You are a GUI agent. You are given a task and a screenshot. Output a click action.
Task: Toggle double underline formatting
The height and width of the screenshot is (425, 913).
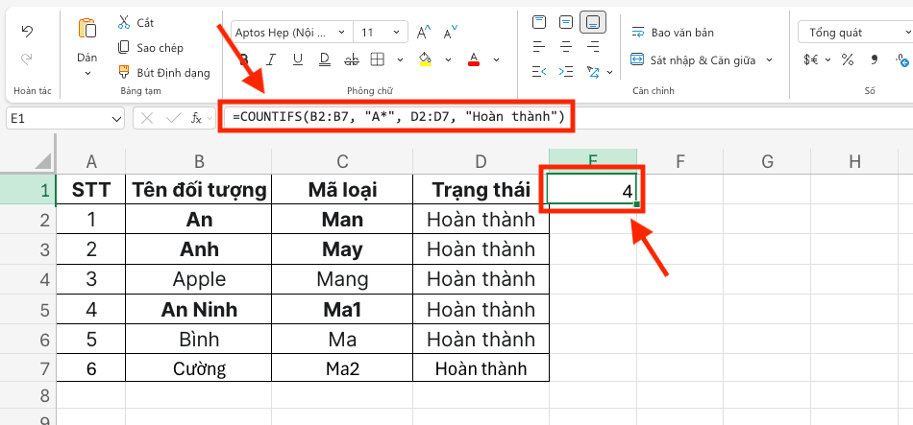[x=325, y=59]
